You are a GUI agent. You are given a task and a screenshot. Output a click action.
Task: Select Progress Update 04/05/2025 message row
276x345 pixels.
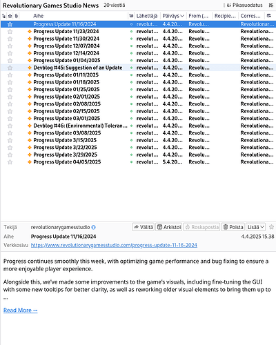tap(138, 162)
